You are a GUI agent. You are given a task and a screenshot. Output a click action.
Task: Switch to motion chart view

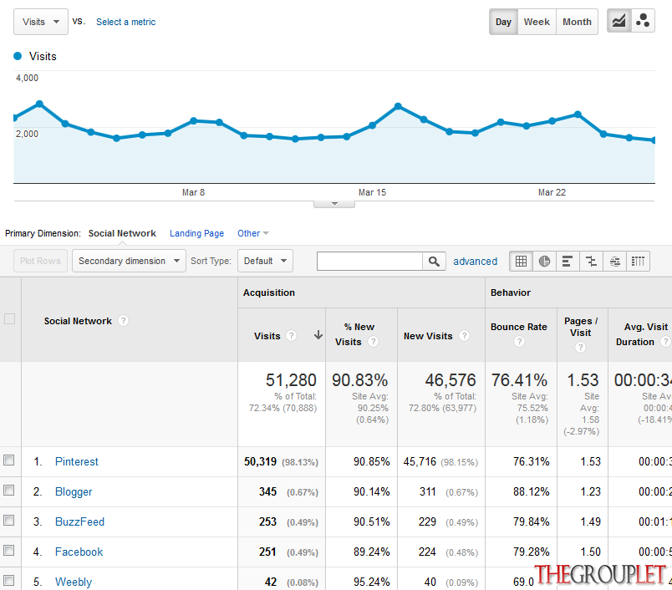tap(643, 21)
